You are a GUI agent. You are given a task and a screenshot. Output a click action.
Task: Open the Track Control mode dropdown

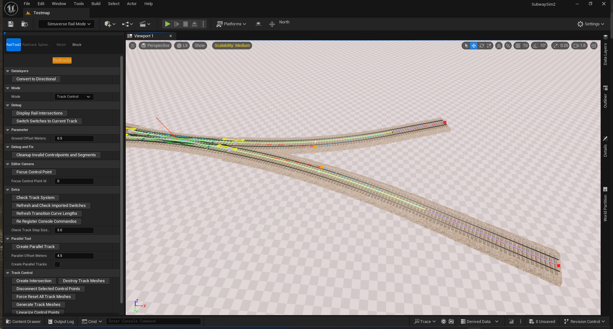(x=74, y=97)
